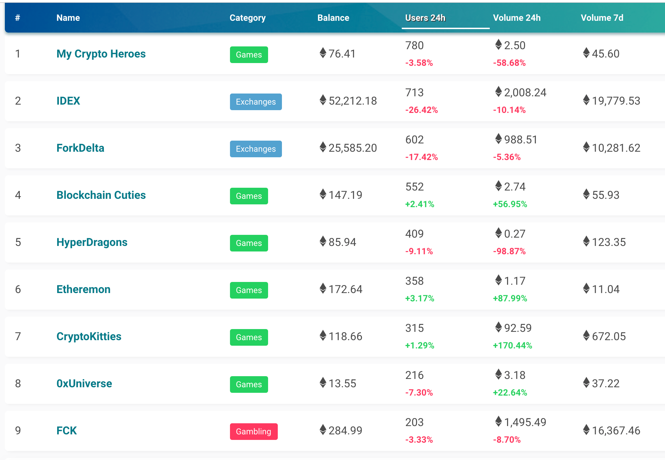The image size is (665, 460).
Task: Sort table by Users 24h column
Action: point(425,18)
